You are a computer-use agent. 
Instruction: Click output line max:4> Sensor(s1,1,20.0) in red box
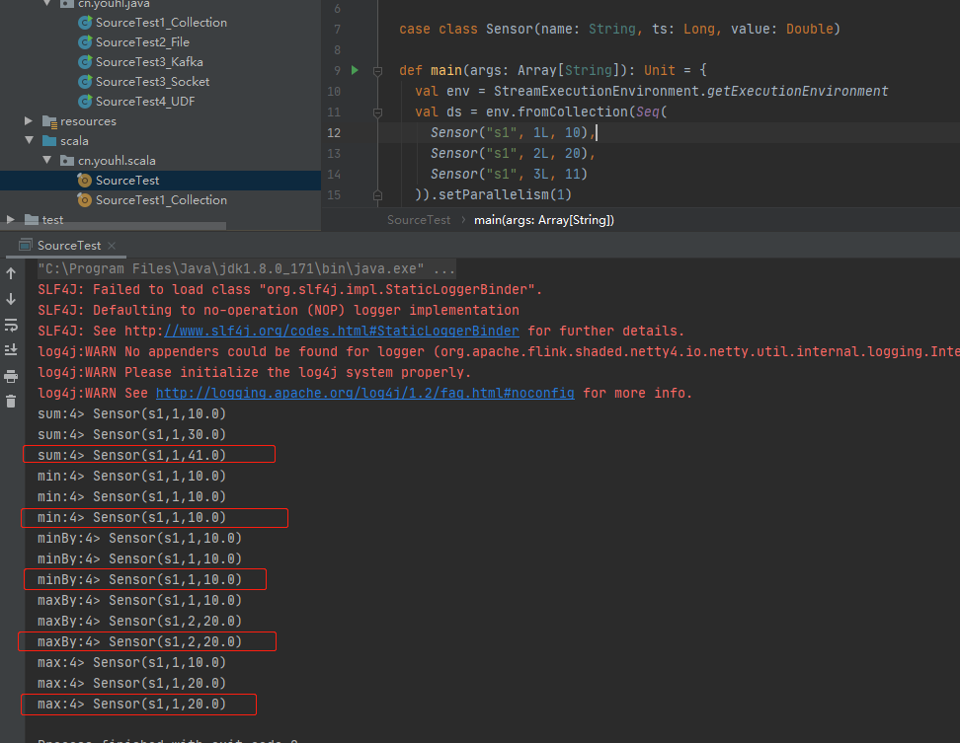pyautogui.click(x=131, y=704)
